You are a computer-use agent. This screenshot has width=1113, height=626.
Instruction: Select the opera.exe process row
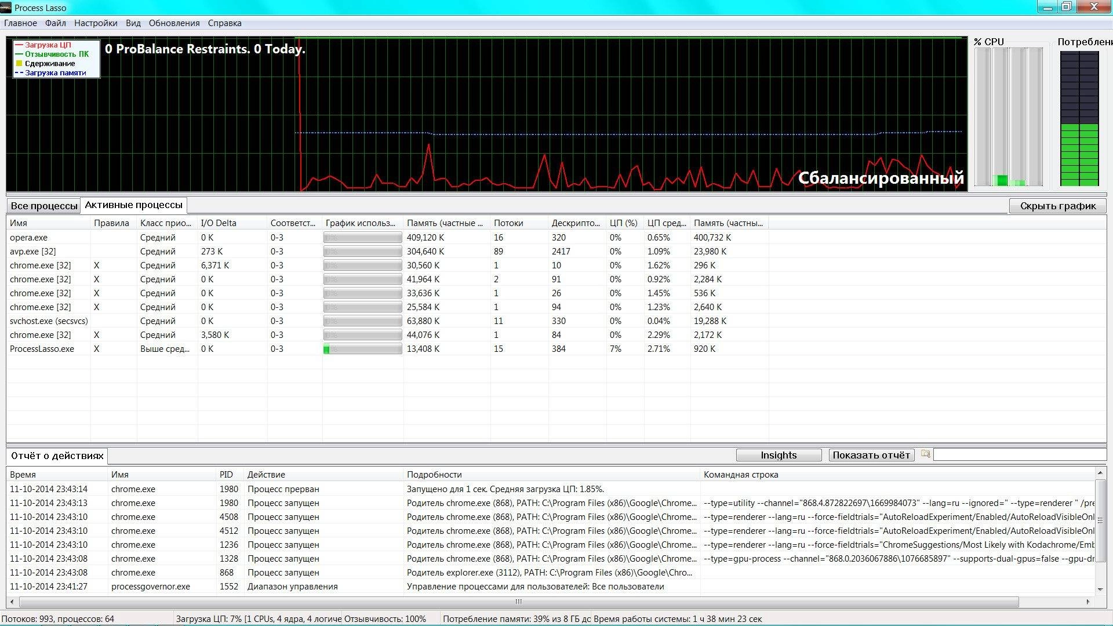[387, 238]
